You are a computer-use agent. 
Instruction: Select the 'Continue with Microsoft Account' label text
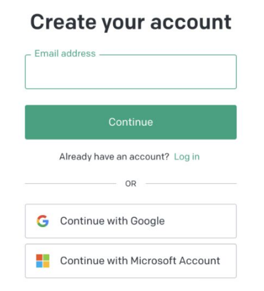(140, 260)
